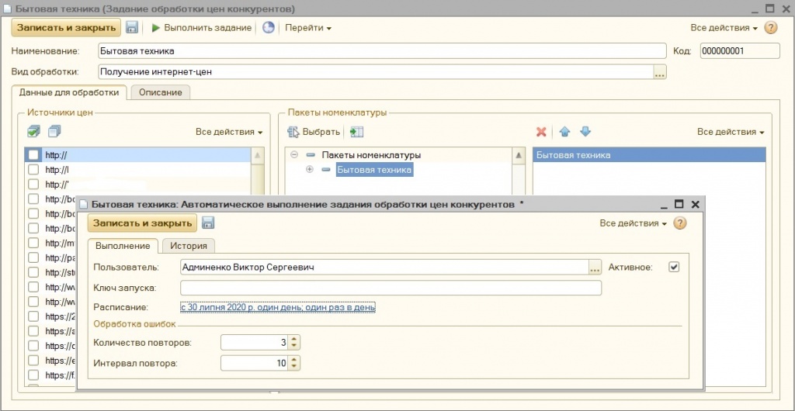Image resolution: width=795 pixels, height=411 pixels.
Task: Open help icon in schedule dialog
Action: tap(679, 223)
